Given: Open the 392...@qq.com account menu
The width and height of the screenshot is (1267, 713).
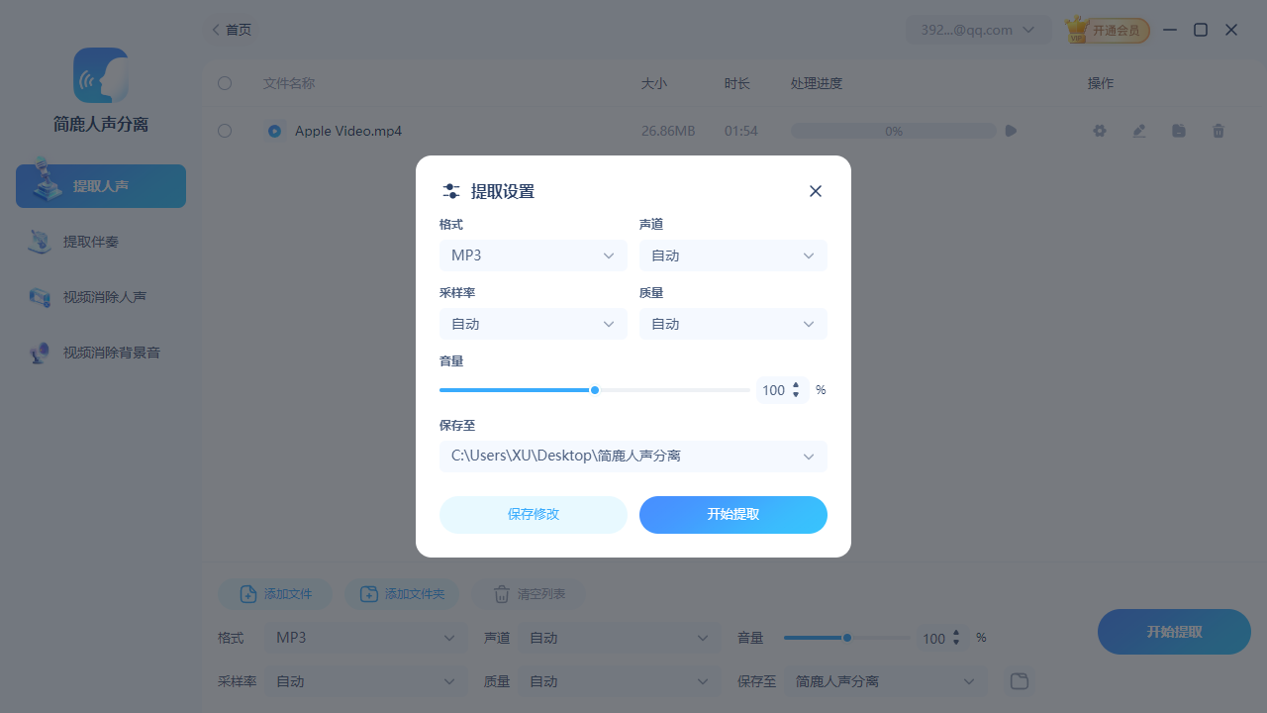Looking at the screenshot, I should [978, 30].
